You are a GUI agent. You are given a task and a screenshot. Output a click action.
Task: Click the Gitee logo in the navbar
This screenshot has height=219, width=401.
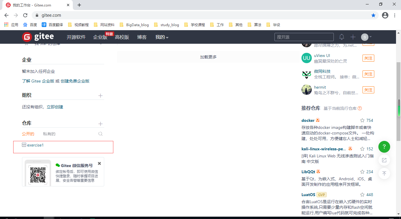click(38, 37)
